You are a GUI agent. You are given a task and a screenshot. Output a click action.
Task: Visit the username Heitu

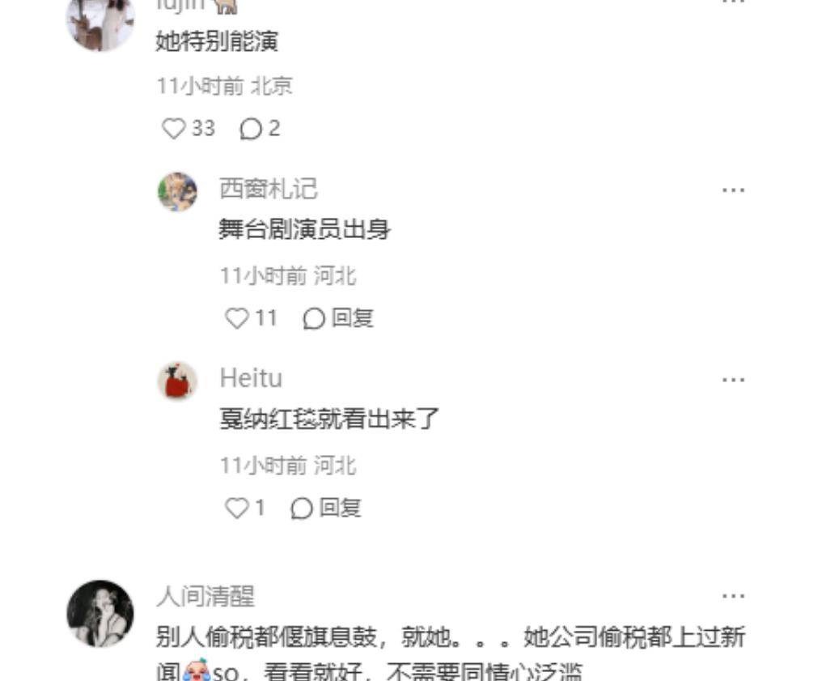pyautogui.click(x=251, y=378)
